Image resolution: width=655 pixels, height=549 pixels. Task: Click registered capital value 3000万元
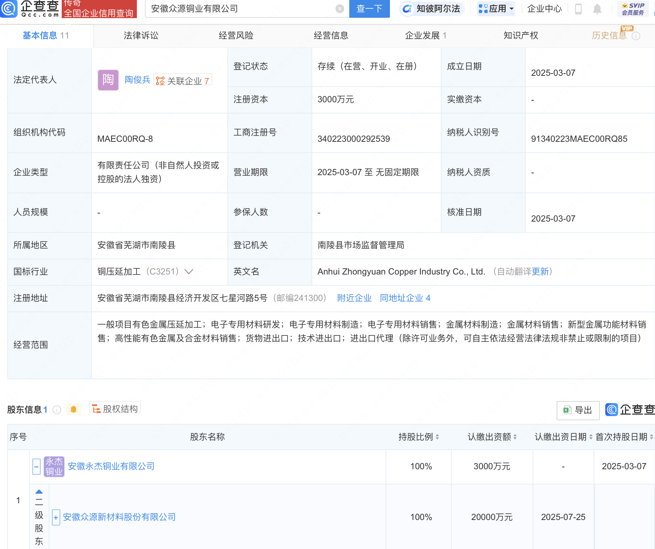pyautogui.click(x=335, y=99)
